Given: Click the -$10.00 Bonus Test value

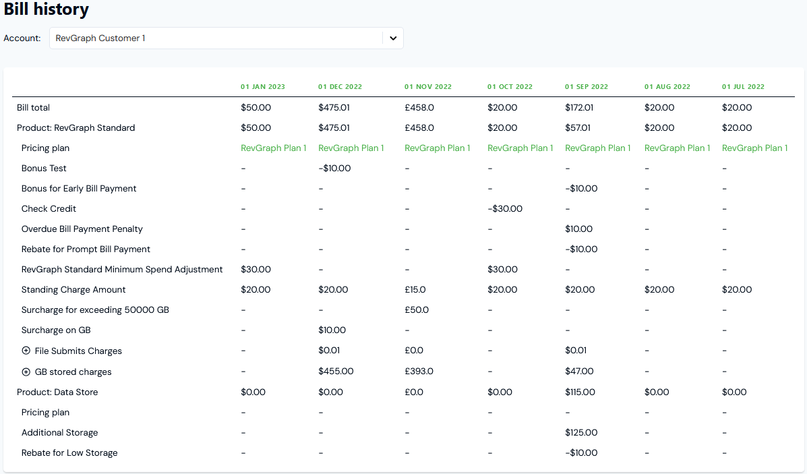Looking at the screenshot, I should point(334,169).
